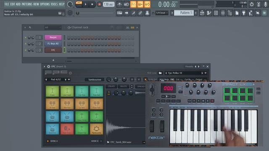Open the project info pages icon
The image size is (269, 151).
pos(237,13)
